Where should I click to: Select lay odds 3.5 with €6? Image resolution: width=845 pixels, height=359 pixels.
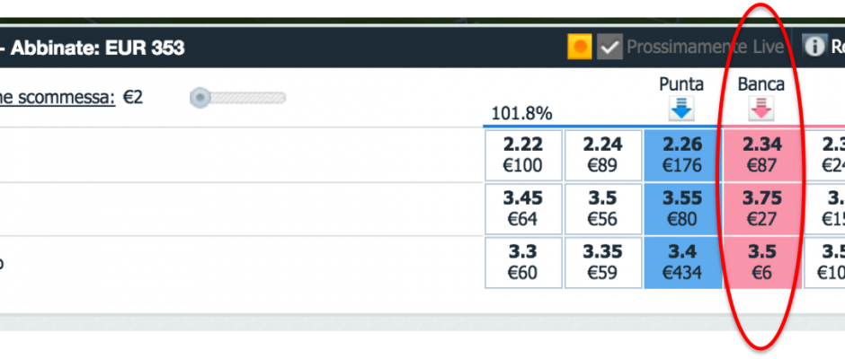coord(761,263)
